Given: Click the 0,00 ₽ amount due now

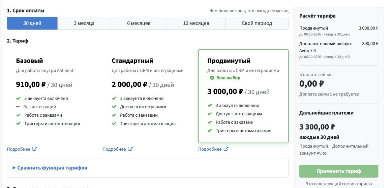Looking at the screenshot, I should (x=311, y=84).
